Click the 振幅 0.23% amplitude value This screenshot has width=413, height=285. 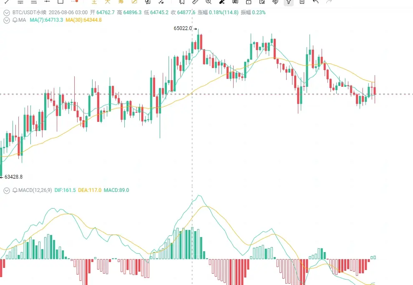(x=253, y=13)
